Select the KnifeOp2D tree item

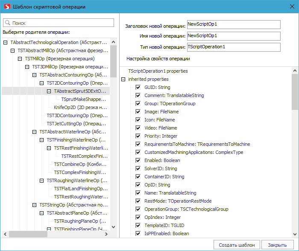(x=80, y=107)
